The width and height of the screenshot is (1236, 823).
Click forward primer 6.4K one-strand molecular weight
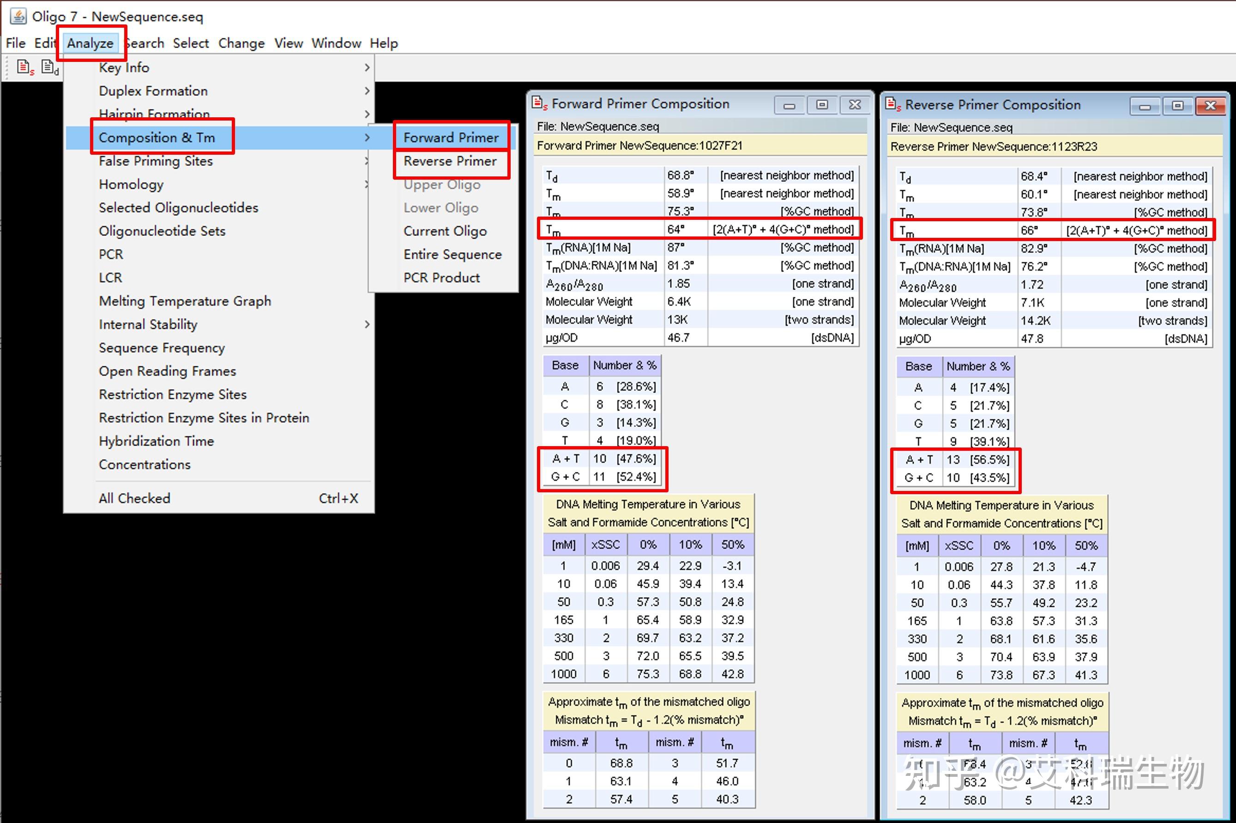coord(679,302)
